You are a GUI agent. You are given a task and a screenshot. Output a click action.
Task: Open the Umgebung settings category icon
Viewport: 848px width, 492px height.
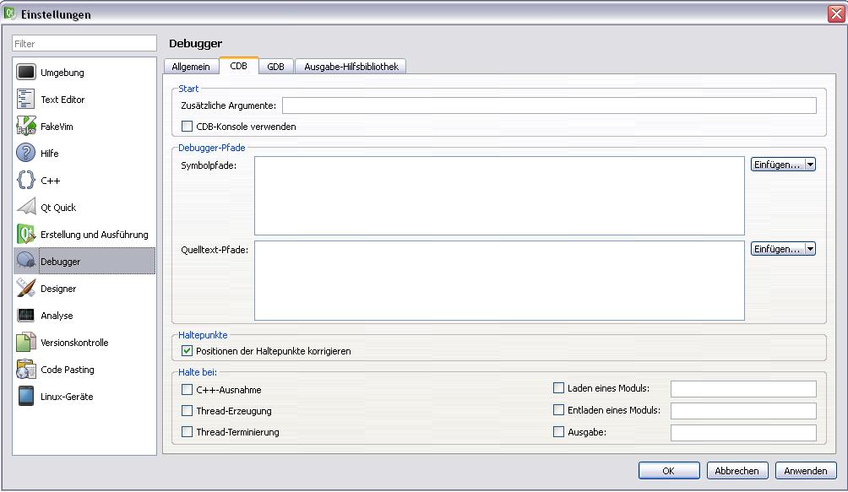(x=26, y=72)
